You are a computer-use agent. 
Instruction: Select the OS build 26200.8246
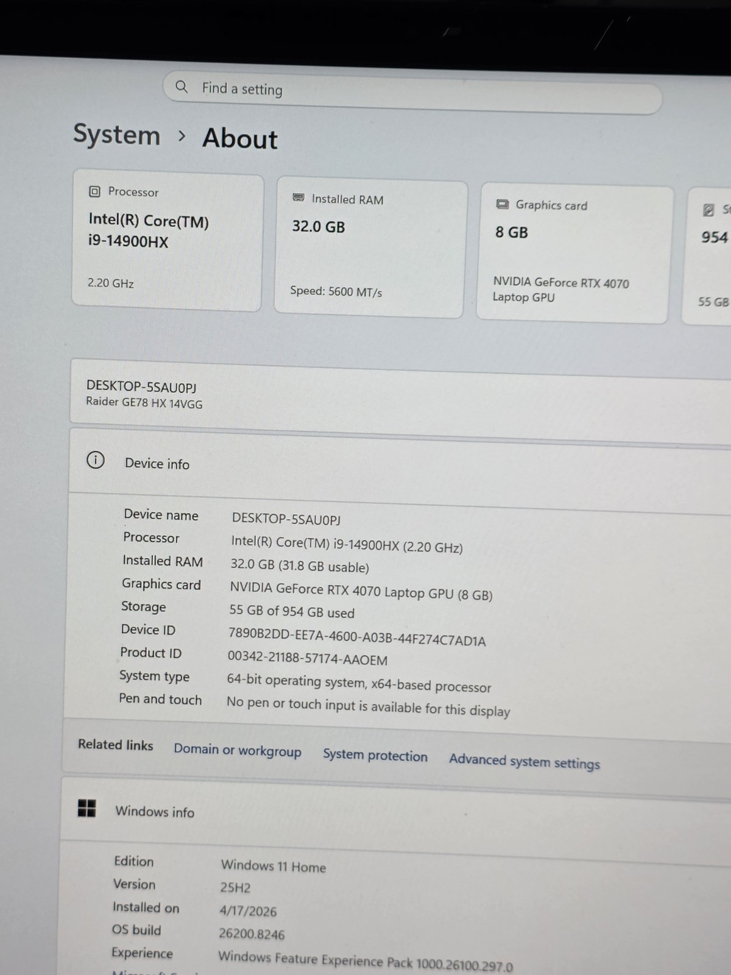click(x=252, y=934)
